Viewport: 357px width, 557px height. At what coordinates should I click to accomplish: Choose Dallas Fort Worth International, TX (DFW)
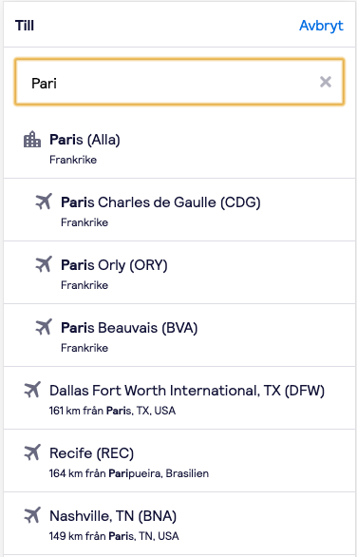point(178,398)
